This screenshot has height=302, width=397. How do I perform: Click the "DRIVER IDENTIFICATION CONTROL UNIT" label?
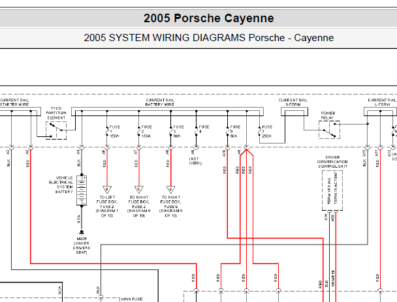(x=332, y=162)
